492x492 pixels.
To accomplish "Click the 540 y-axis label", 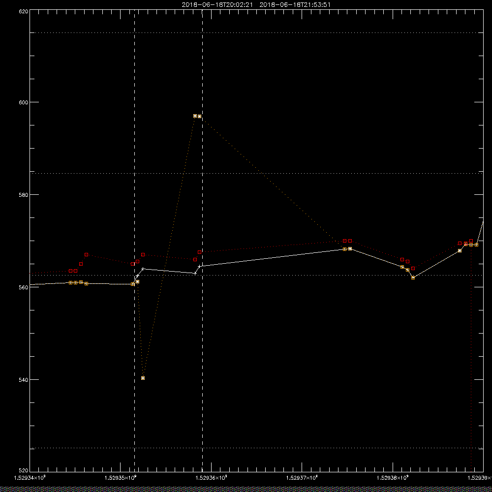I will 24,380.
